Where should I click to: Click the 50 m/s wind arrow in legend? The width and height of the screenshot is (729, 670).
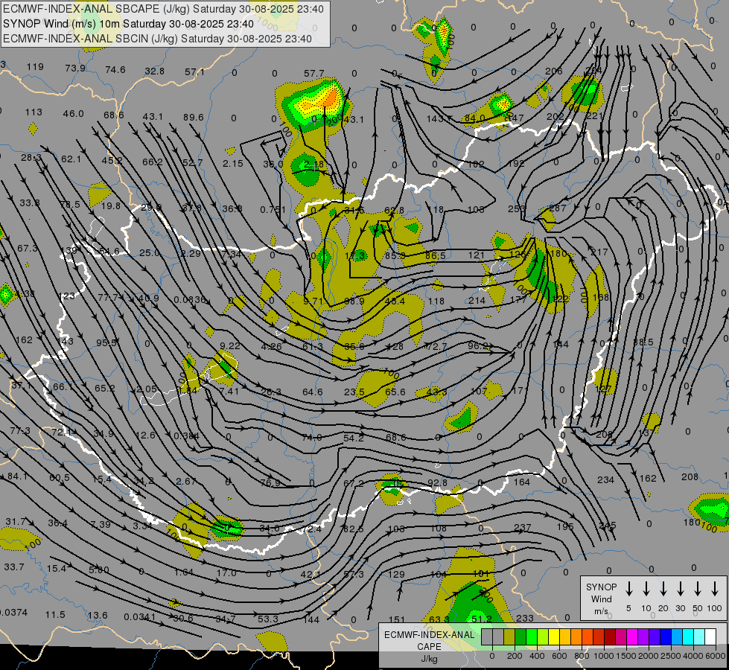point(698,589)
